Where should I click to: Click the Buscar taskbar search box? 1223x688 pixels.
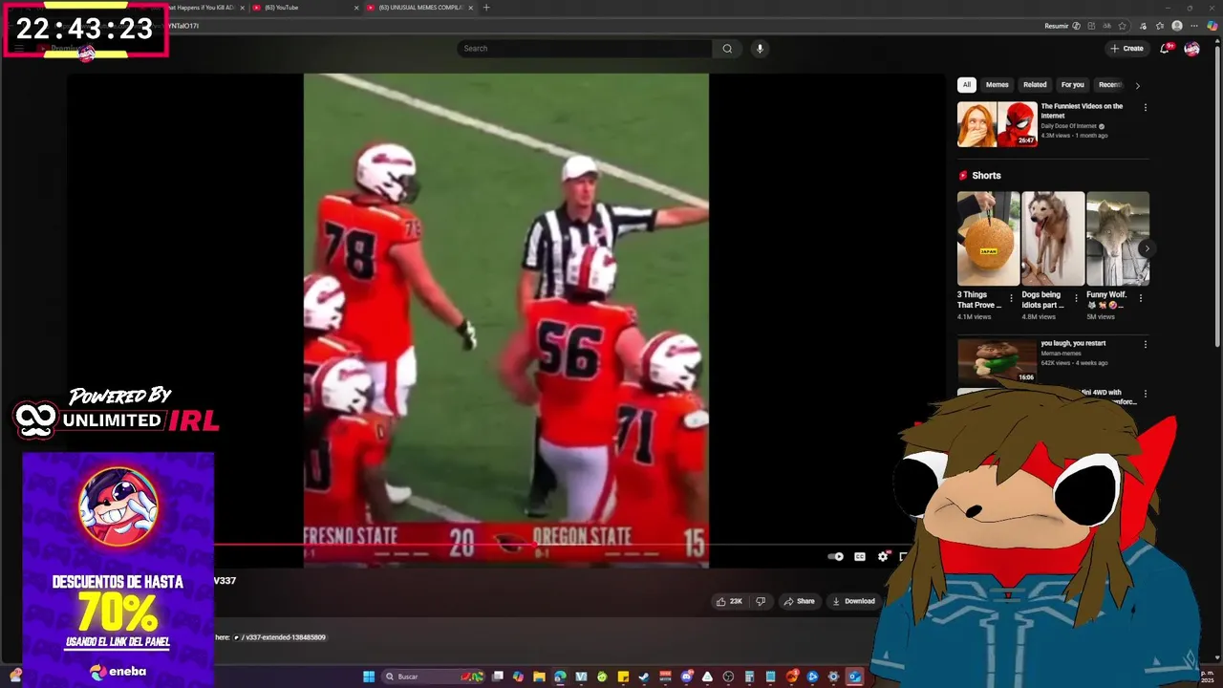pos(433,677)
